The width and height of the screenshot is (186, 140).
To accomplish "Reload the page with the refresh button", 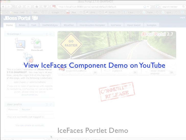I will tap(20, 7).
